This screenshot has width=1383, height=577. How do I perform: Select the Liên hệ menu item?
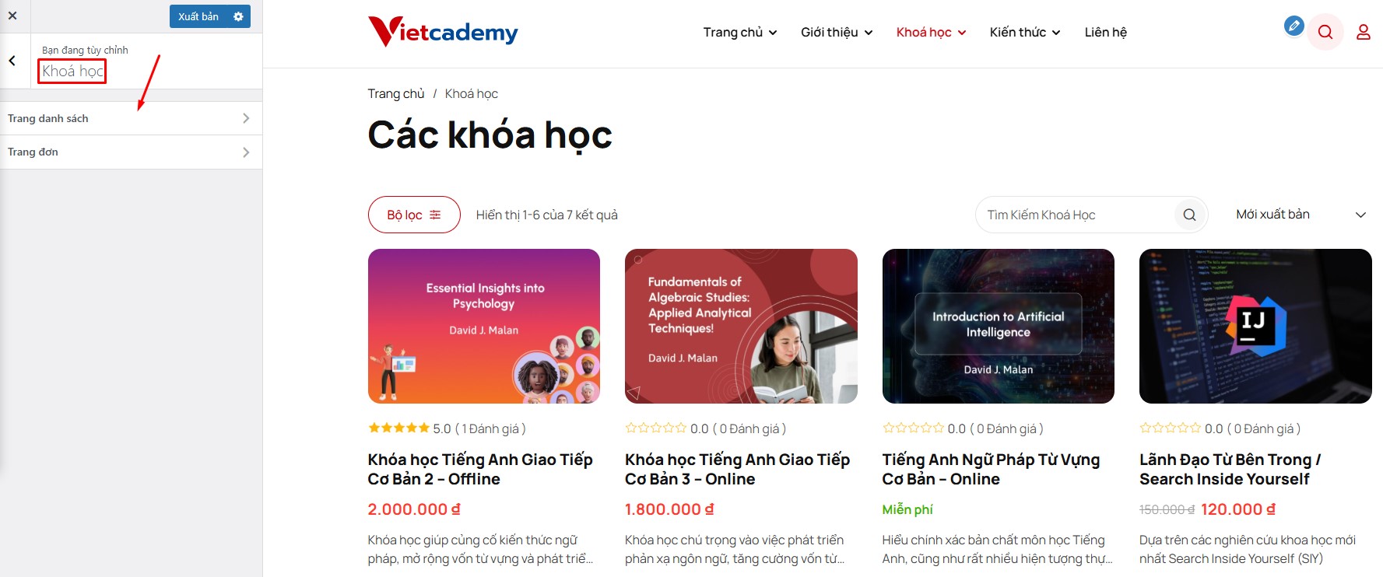(1105, 32)
